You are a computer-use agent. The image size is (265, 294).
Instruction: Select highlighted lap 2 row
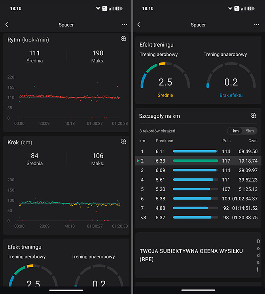point(198,161)
